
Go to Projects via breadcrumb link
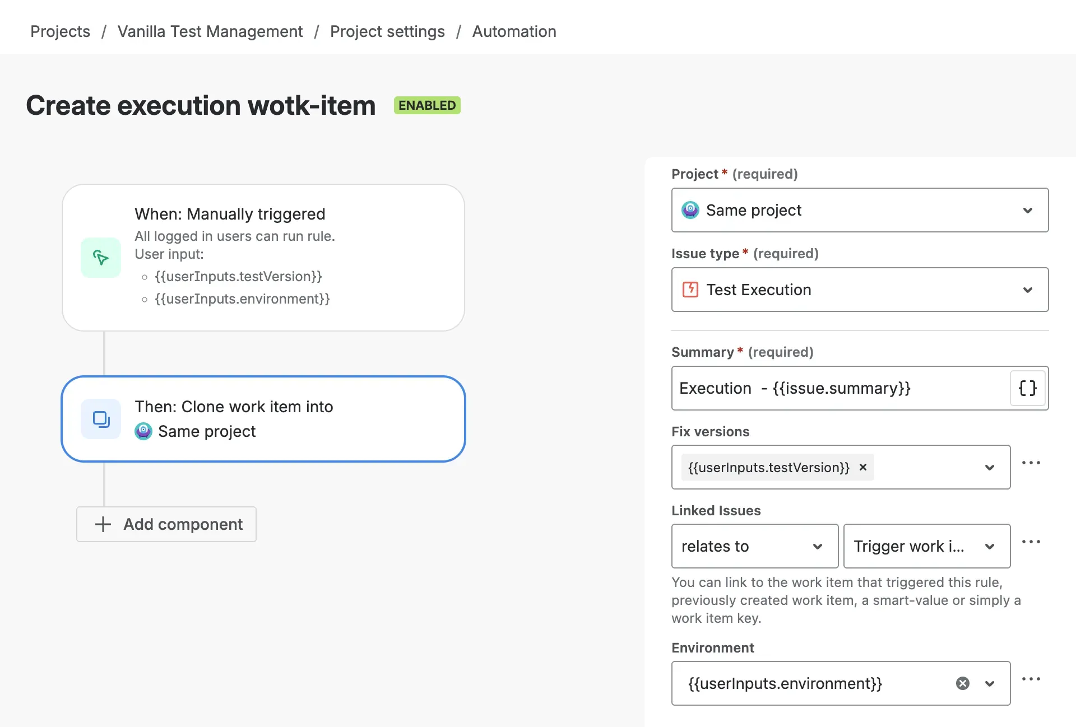[60, 31]
